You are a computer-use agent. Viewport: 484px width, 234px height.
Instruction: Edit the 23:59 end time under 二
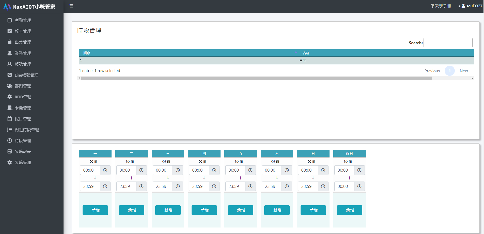[x=126, y=186]
